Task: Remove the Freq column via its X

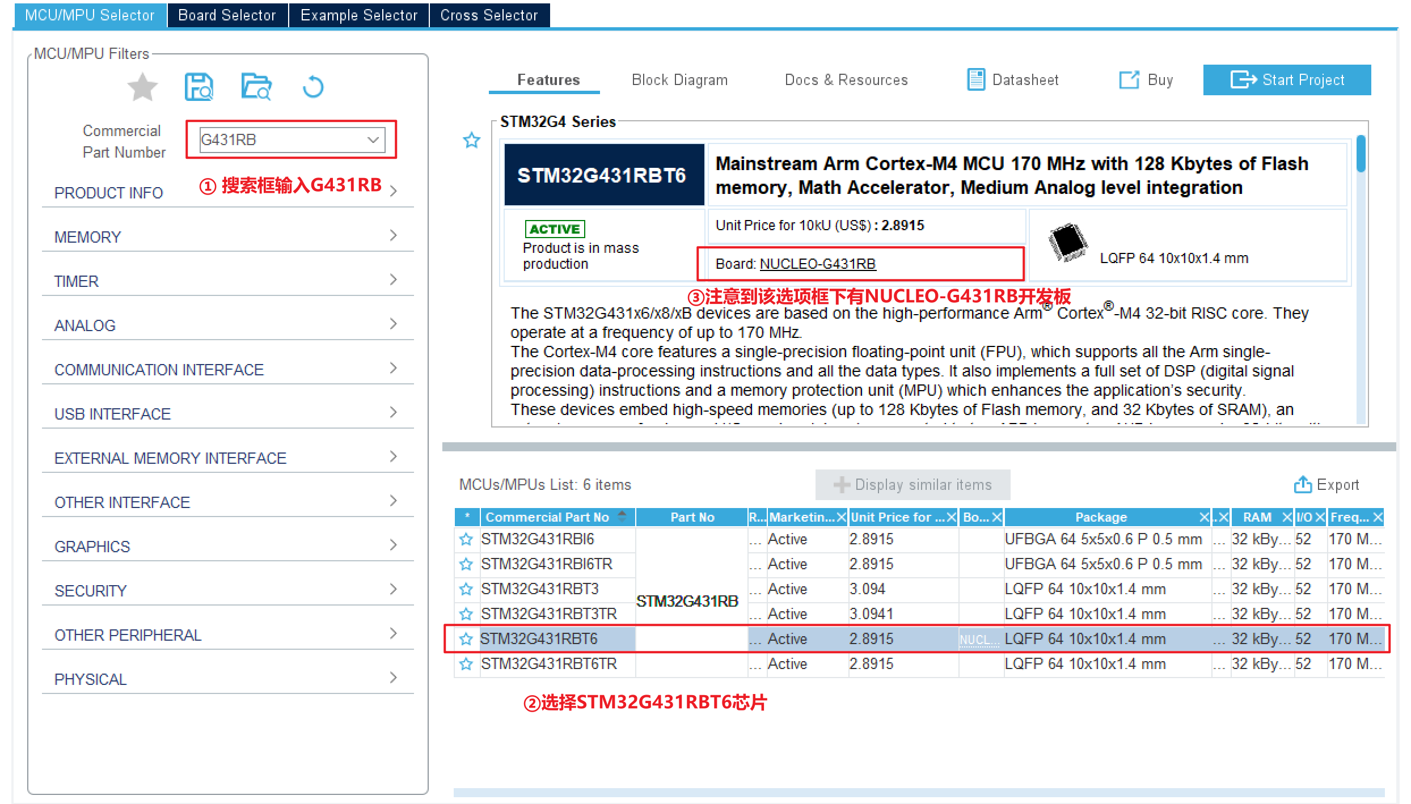Action: tap(1378, 517)
